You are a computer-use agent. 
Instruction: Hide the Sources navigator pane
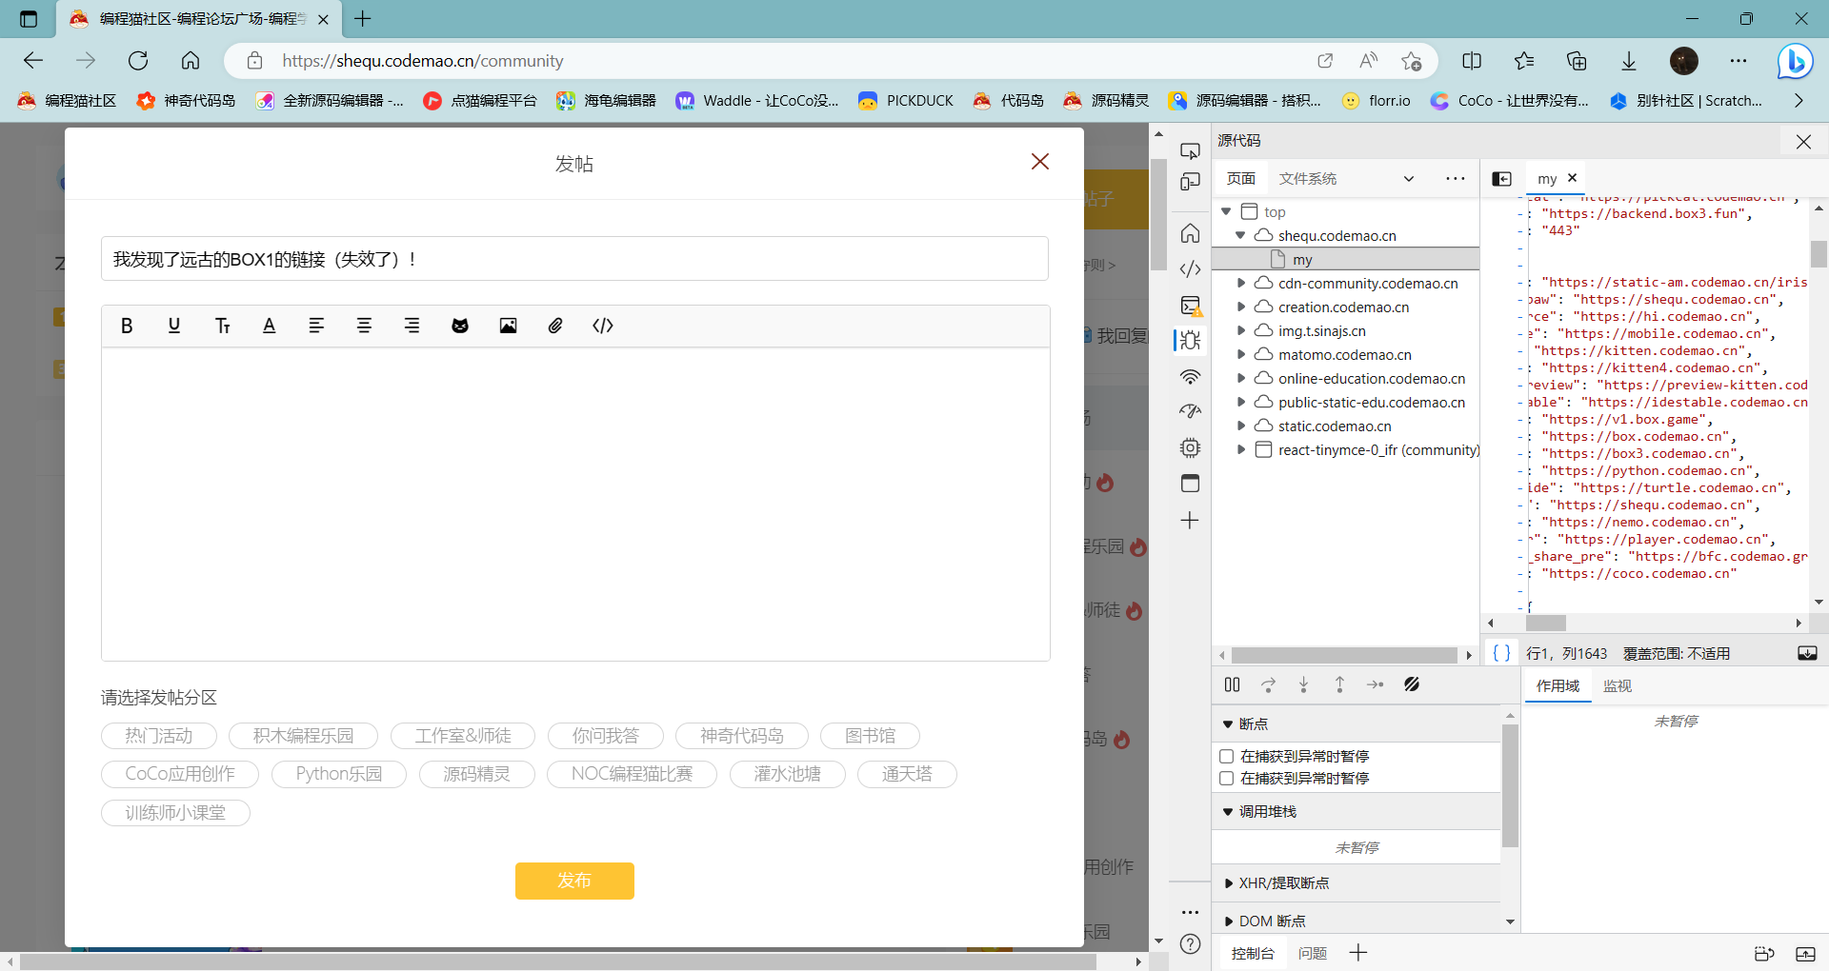coord(1501,179)
